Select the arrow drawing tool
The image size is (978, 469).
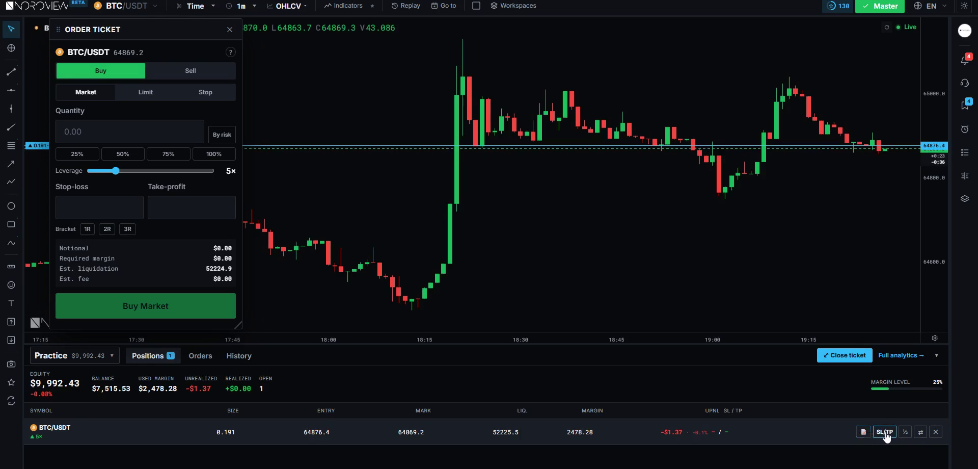[11, 164]
